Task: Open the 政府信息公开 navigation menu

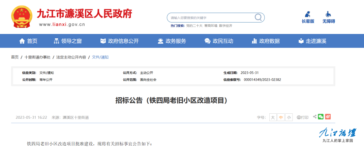Action: point(120,41)
